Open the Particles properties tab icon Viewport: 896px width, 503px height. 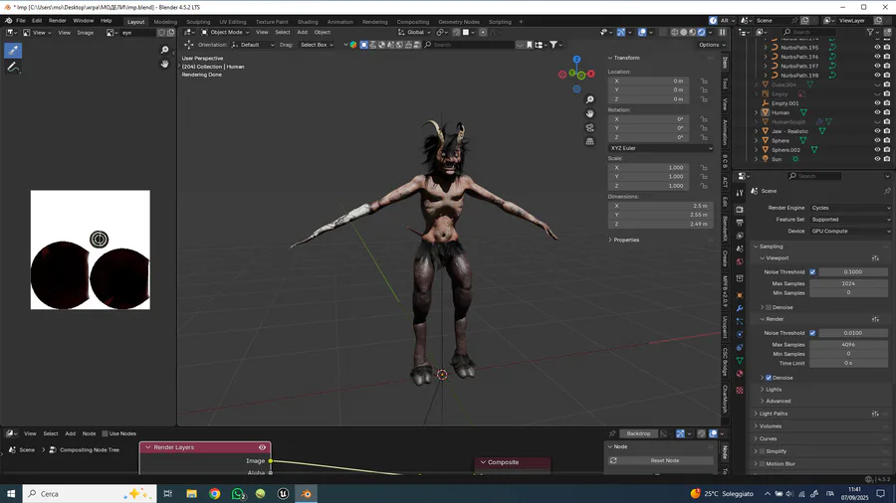pyautogui.click(x=740, y=322)
